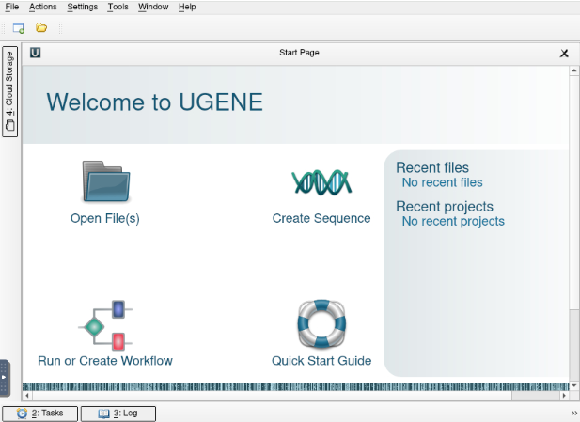Screen dimensions: 580x422
Task: Click the Open file folder toolbar icon
Action: (41, 28)
